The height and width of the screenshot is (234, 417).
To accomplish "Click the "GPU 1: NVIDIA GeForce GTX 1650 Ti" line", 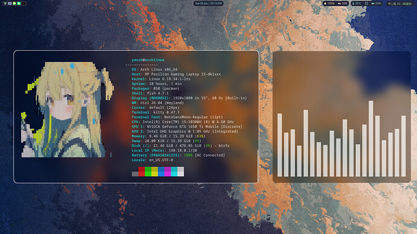I will (x=187, y=127).
